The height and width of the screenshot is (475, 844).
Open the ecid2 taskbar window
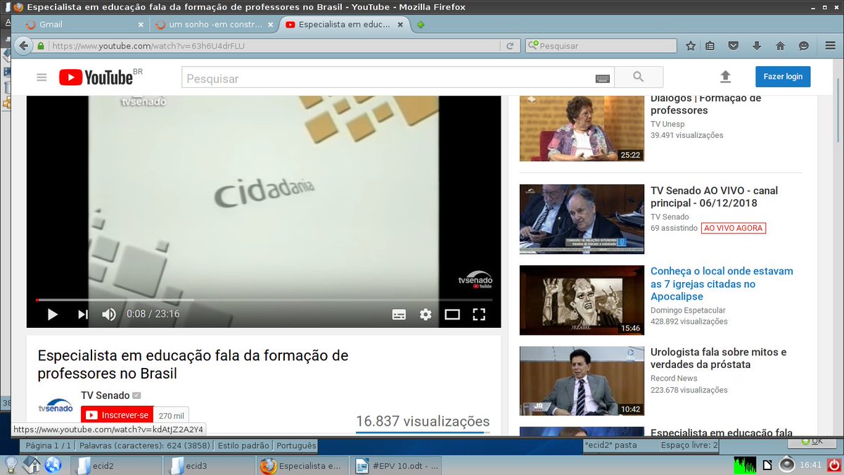point(116,465)
